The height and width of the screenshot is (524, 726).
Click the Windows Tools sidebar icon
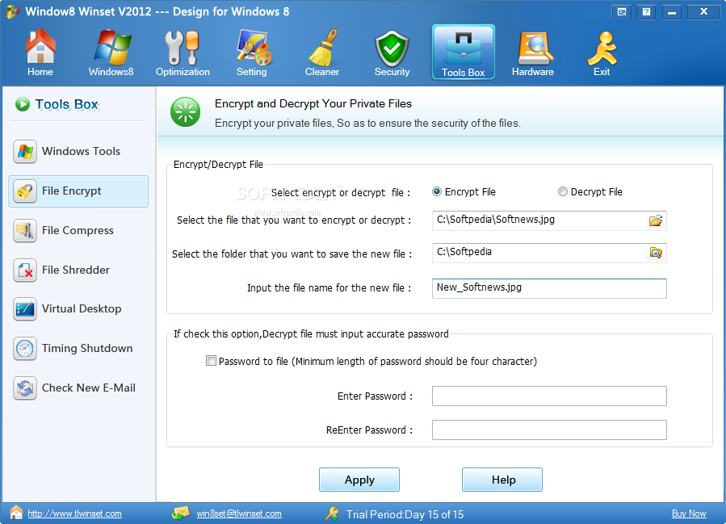[25, 151]
